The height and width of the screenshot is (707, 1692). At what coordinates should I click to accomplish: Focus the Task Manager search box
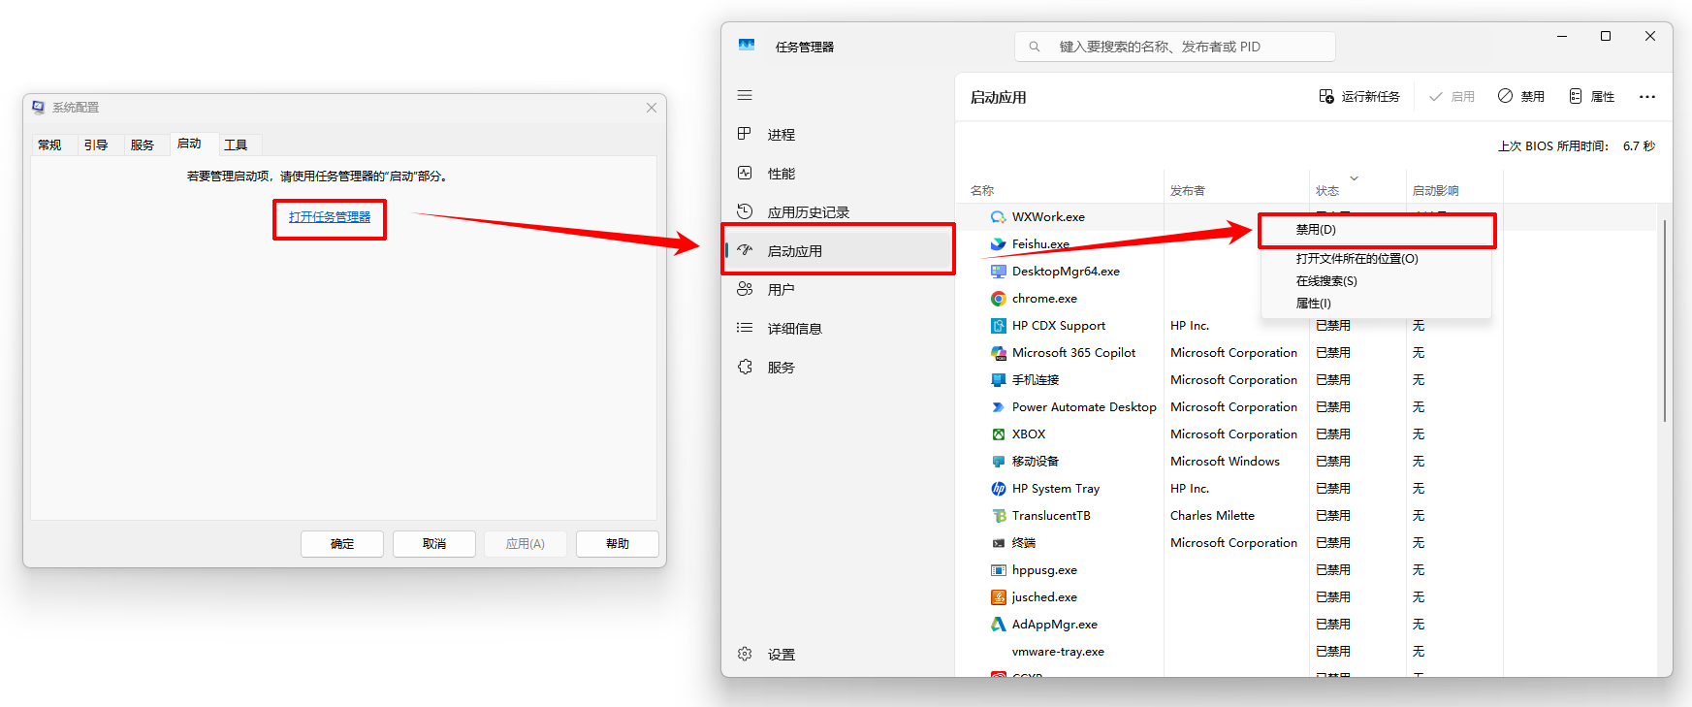1175,47
